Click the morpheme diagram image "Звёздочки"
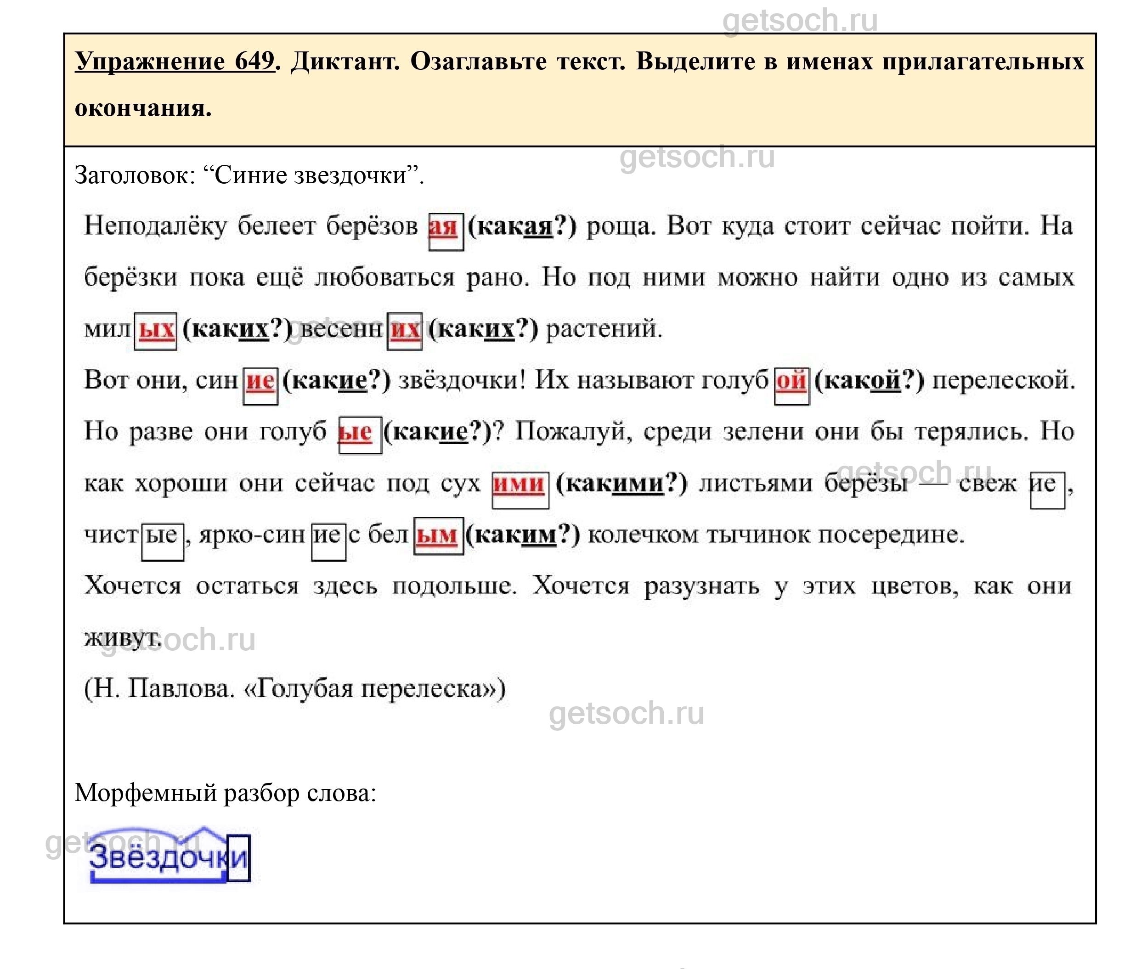 point(169,855)
